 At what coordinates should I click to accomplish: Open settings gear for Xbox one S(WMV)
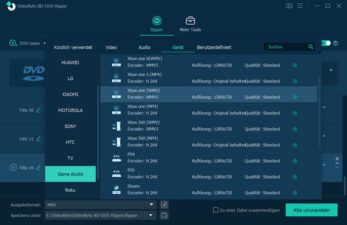(295, 65)
